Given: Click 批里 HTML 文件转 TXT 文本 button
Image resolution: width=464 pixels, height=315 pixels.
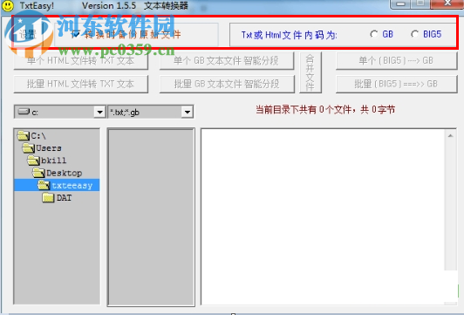Looking at the screenshot, I should pos(81,84).
